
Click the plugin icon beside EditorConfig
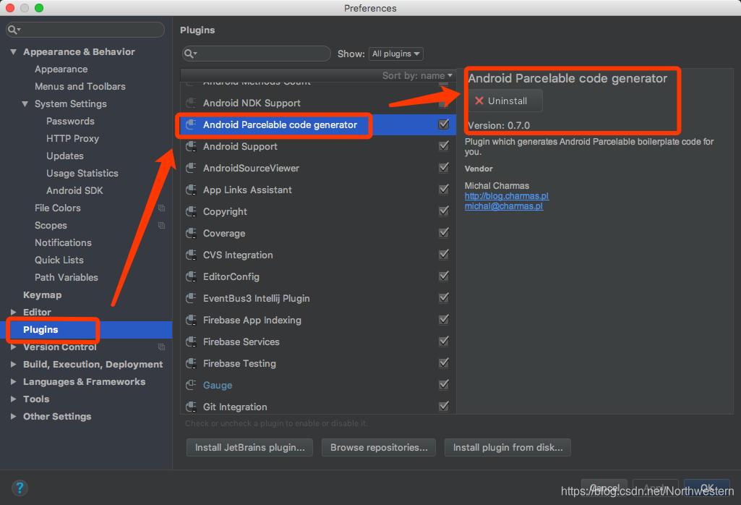click(x=191, y=277)
